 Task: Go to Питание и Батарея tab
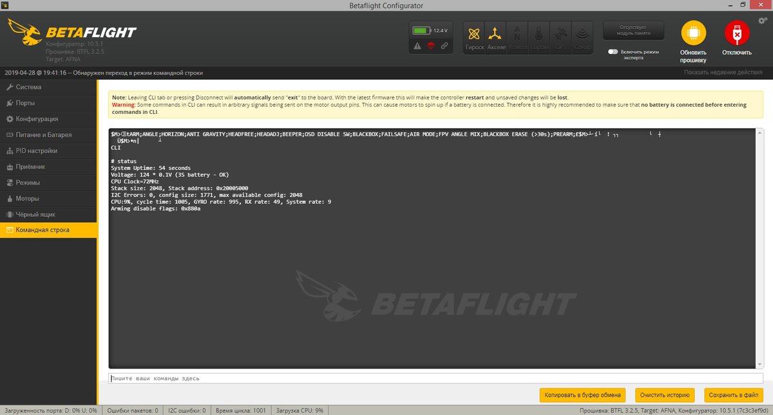[48, 134]
